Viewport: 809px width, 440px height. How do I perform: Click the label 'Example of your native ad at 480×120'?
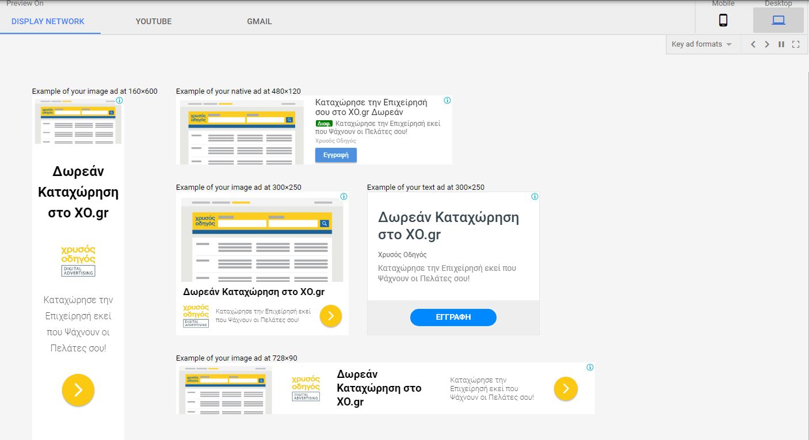coord(238,91)
